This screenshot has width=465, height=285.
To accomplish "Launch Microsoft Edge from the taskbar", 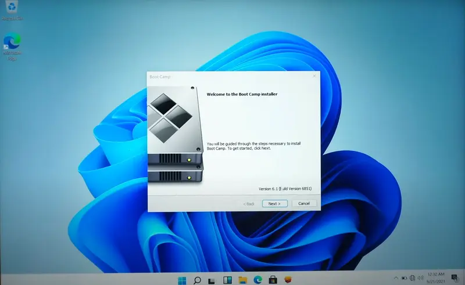I will [257, 280].
